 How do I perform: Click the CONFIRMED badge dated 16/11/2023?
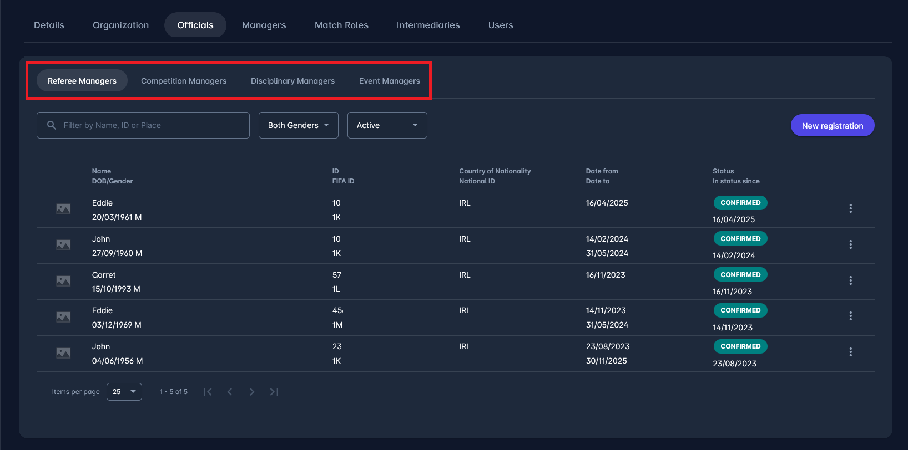click(x=740, y=275)
